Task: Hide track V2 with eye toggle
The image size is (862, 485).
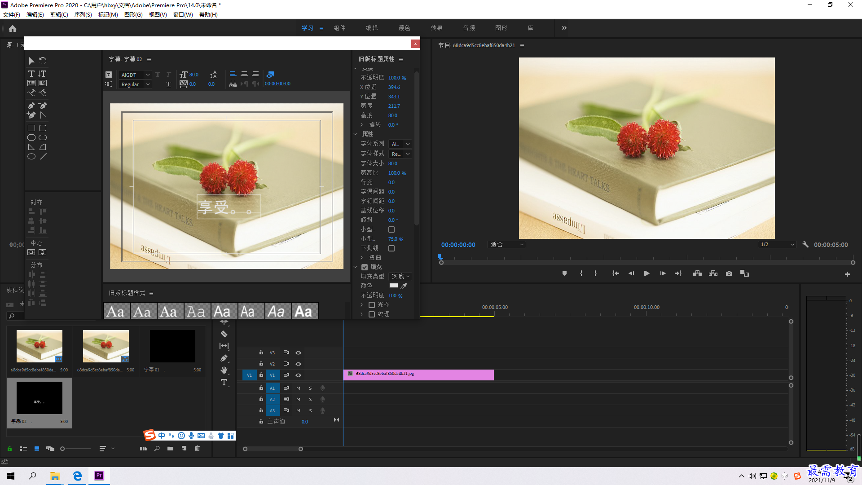Action: coord(298,364)
